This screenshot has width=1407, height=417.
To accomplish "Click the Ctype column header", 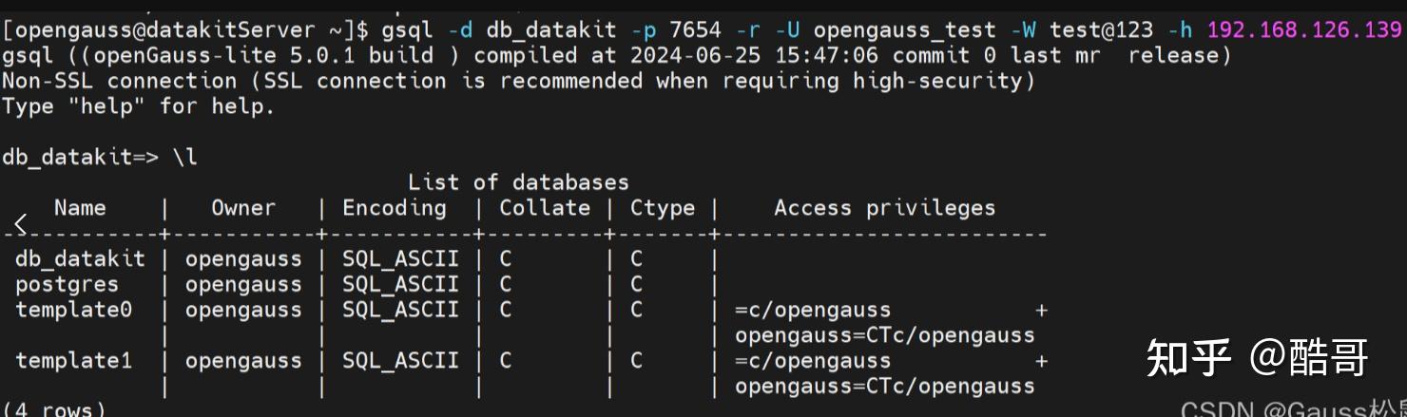I will click(x=662, y=208).
